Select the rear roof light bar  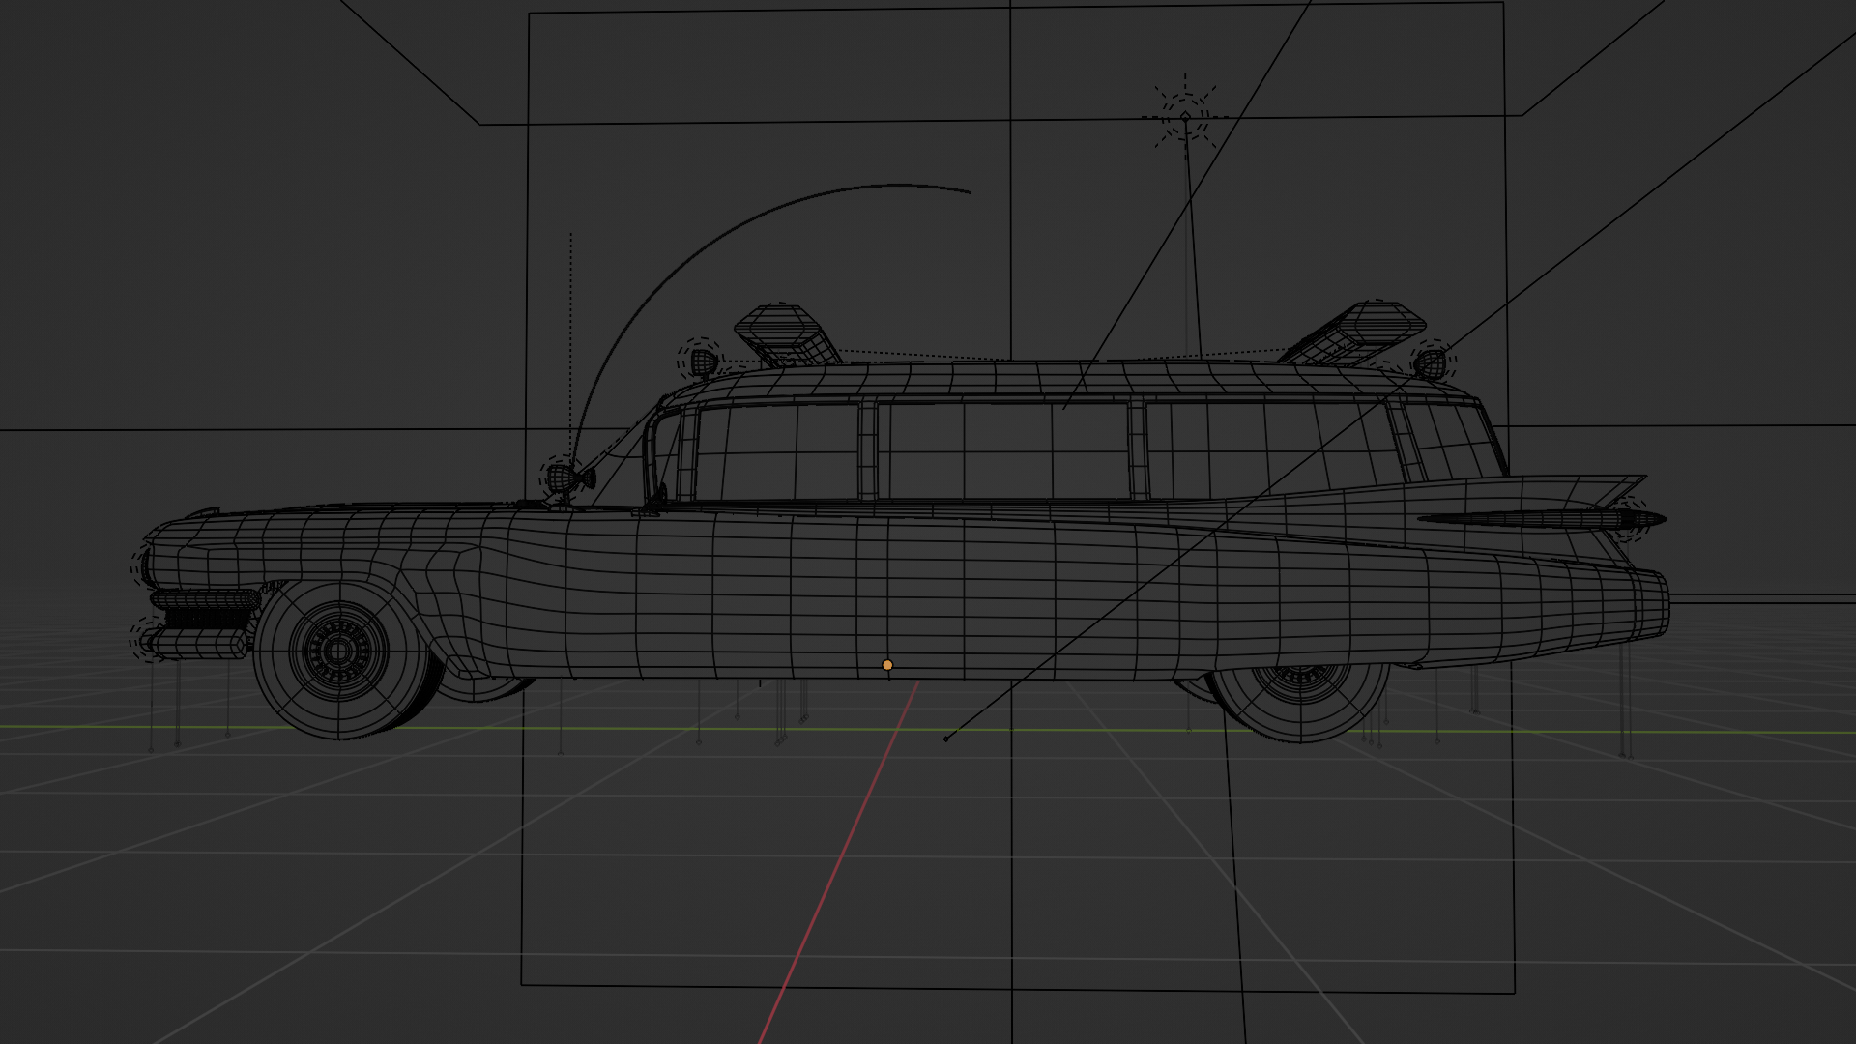1353,333
